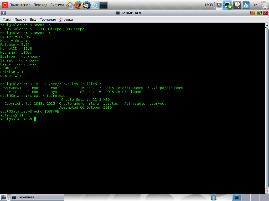269x201 pixels.
Task: Click the network connection status icon
Action: (x=227, y=5)
